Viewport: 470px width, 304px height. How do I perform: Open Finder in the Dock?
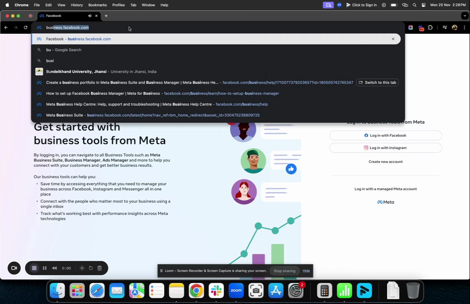57,290
